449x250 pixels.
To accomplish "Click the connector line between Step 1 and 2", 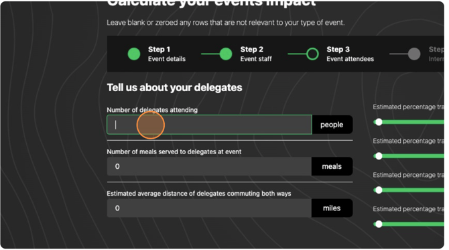I will [x=210, y=54].
